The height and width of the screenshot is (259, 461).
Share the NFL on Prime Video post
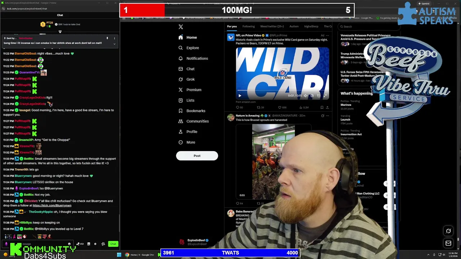tap(327, 107)
